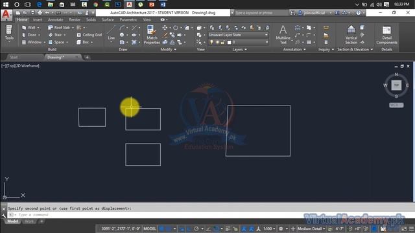Toggle annotation auto-scale icon in status bar

(x=251, y=228)
